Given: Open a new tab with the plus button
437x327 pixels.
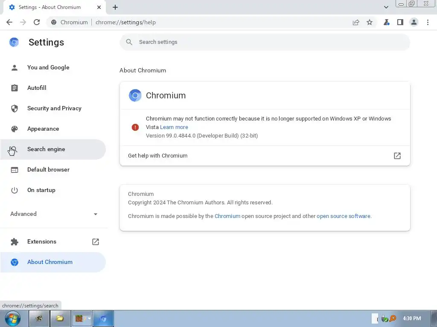Looking at the screenshot, I should (x=115, y=7).
